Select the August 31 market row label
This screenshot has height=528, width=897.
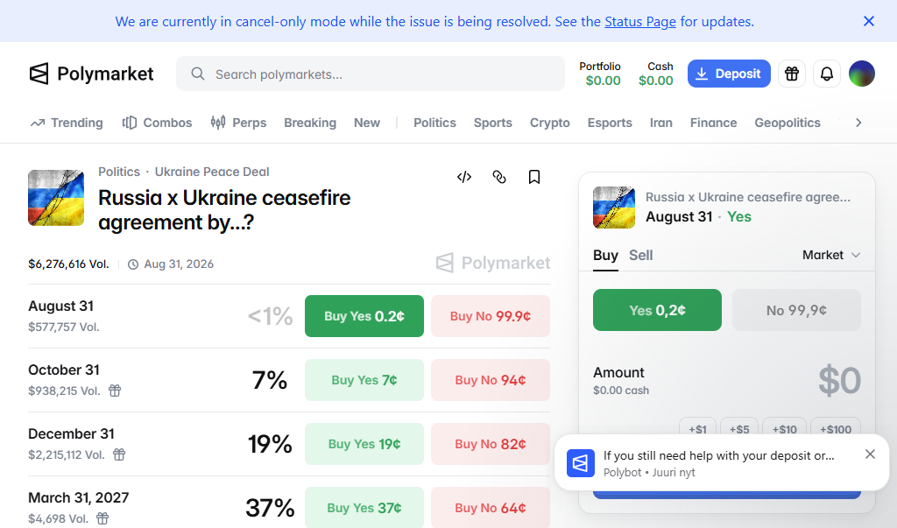(60, 306)
